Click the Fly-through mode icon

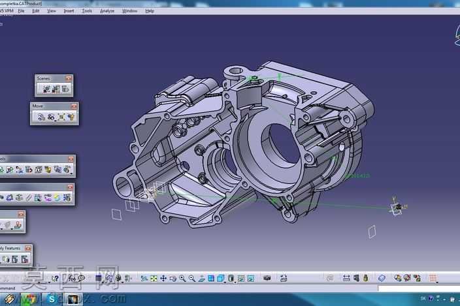[x=144, y=279]
